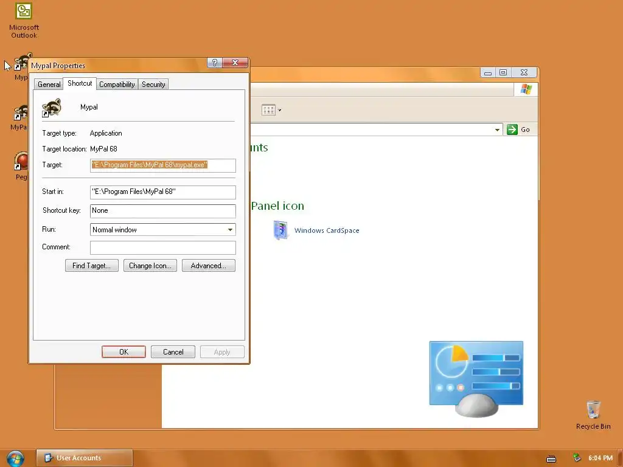
Task: Click the green Go arrow icon
Action: click(x=512, y=130)
